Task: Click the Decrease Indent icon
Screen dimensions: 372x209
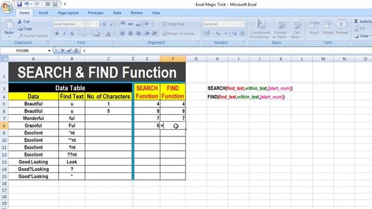Action: point(147,34)
